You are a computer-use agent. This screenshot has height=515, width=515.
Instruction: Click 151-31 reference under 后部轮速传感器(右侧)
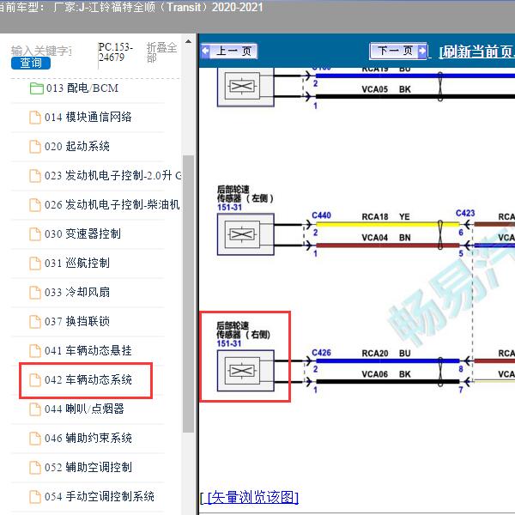point(228,344)
